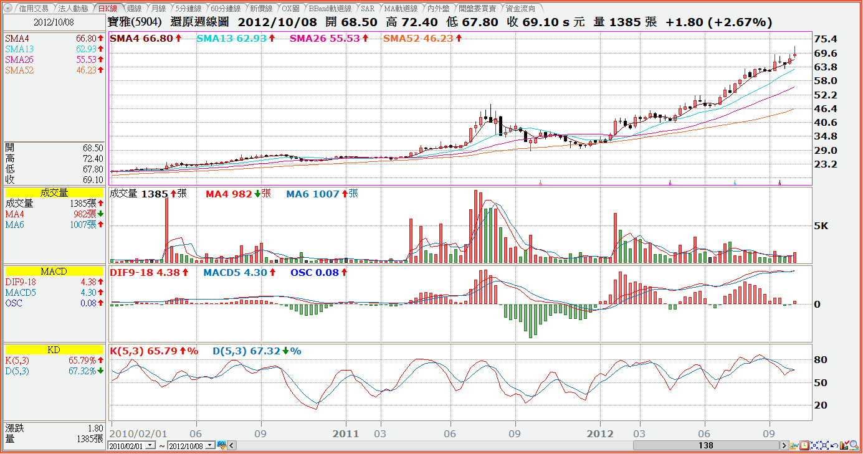Click the KD yellow panel header
This screenshot has width=863, height=454.
click(x=54, y=350)
